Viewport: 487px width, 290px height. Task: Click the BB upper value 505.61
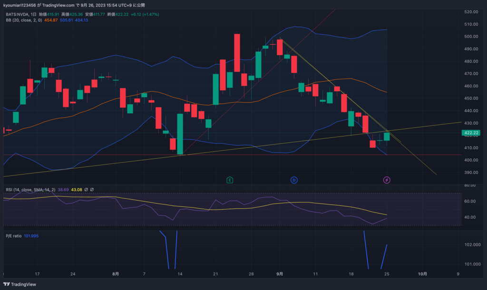point(67,20)
